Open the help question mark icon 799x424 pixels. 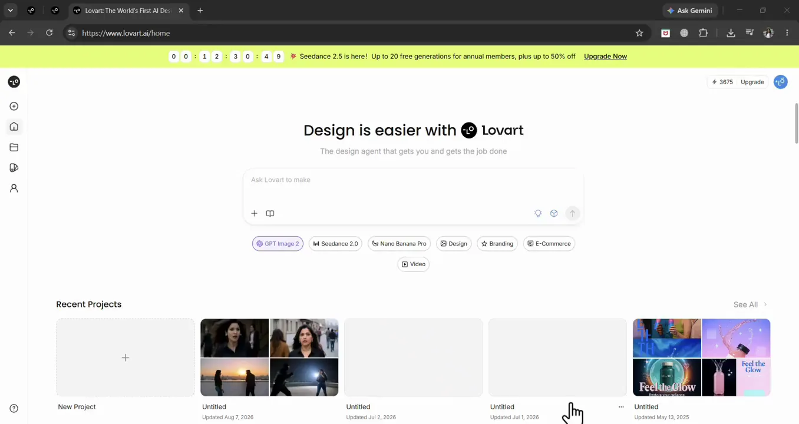pos(14,409)
